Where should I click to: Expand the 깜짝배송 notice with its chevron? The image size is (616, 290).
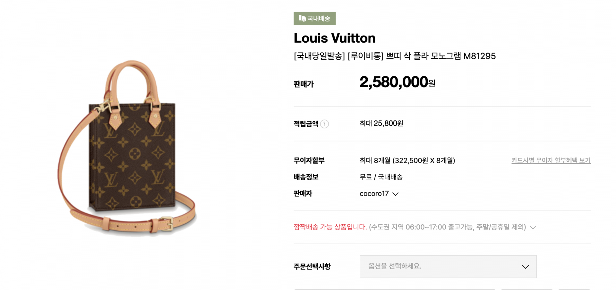pyautogui.click(x=533, y=227)
